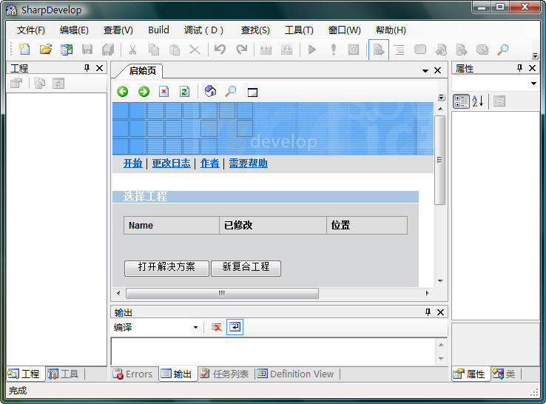Click the 位置 column header
The height and width of the screenshot is (404, 546).
click(x=367, y=226)
